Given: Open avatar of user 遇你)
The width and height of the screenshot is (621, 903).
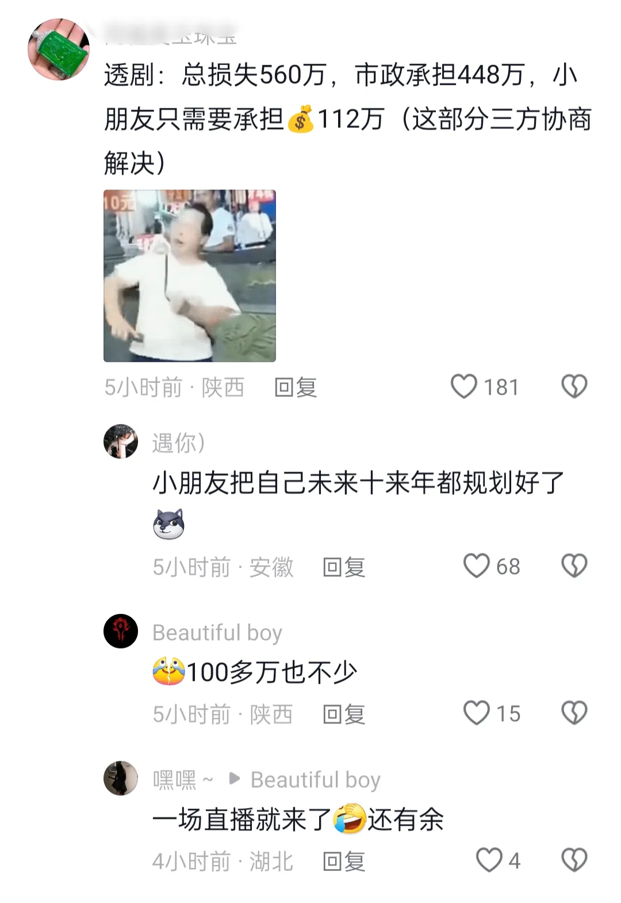Looking at the screenshot, I should (121, 442).
